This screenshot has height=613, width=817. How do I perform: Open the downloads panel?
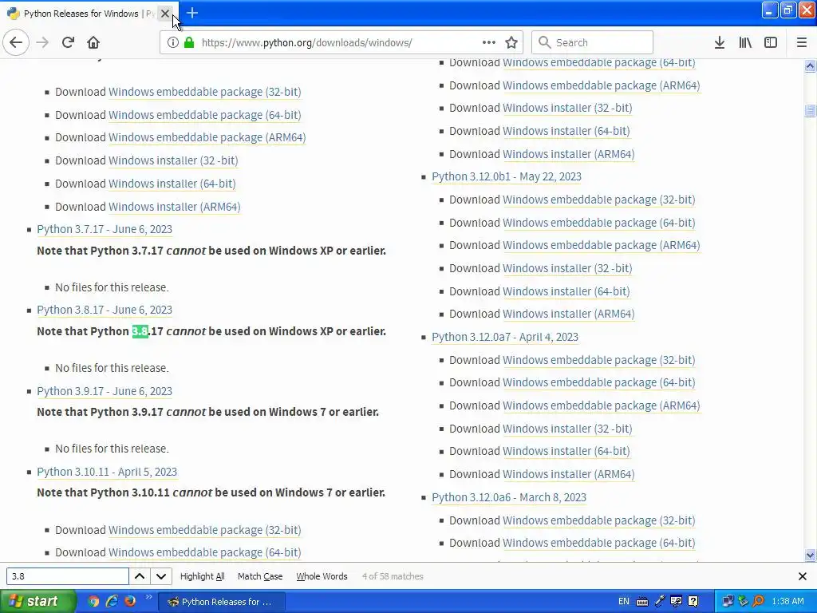click(720, 42)
